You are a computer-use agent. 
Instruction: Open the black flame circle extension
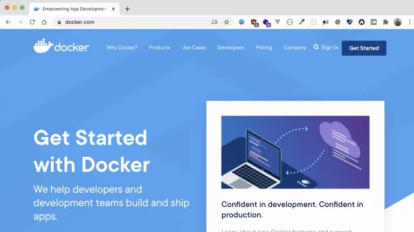point(362,22)
